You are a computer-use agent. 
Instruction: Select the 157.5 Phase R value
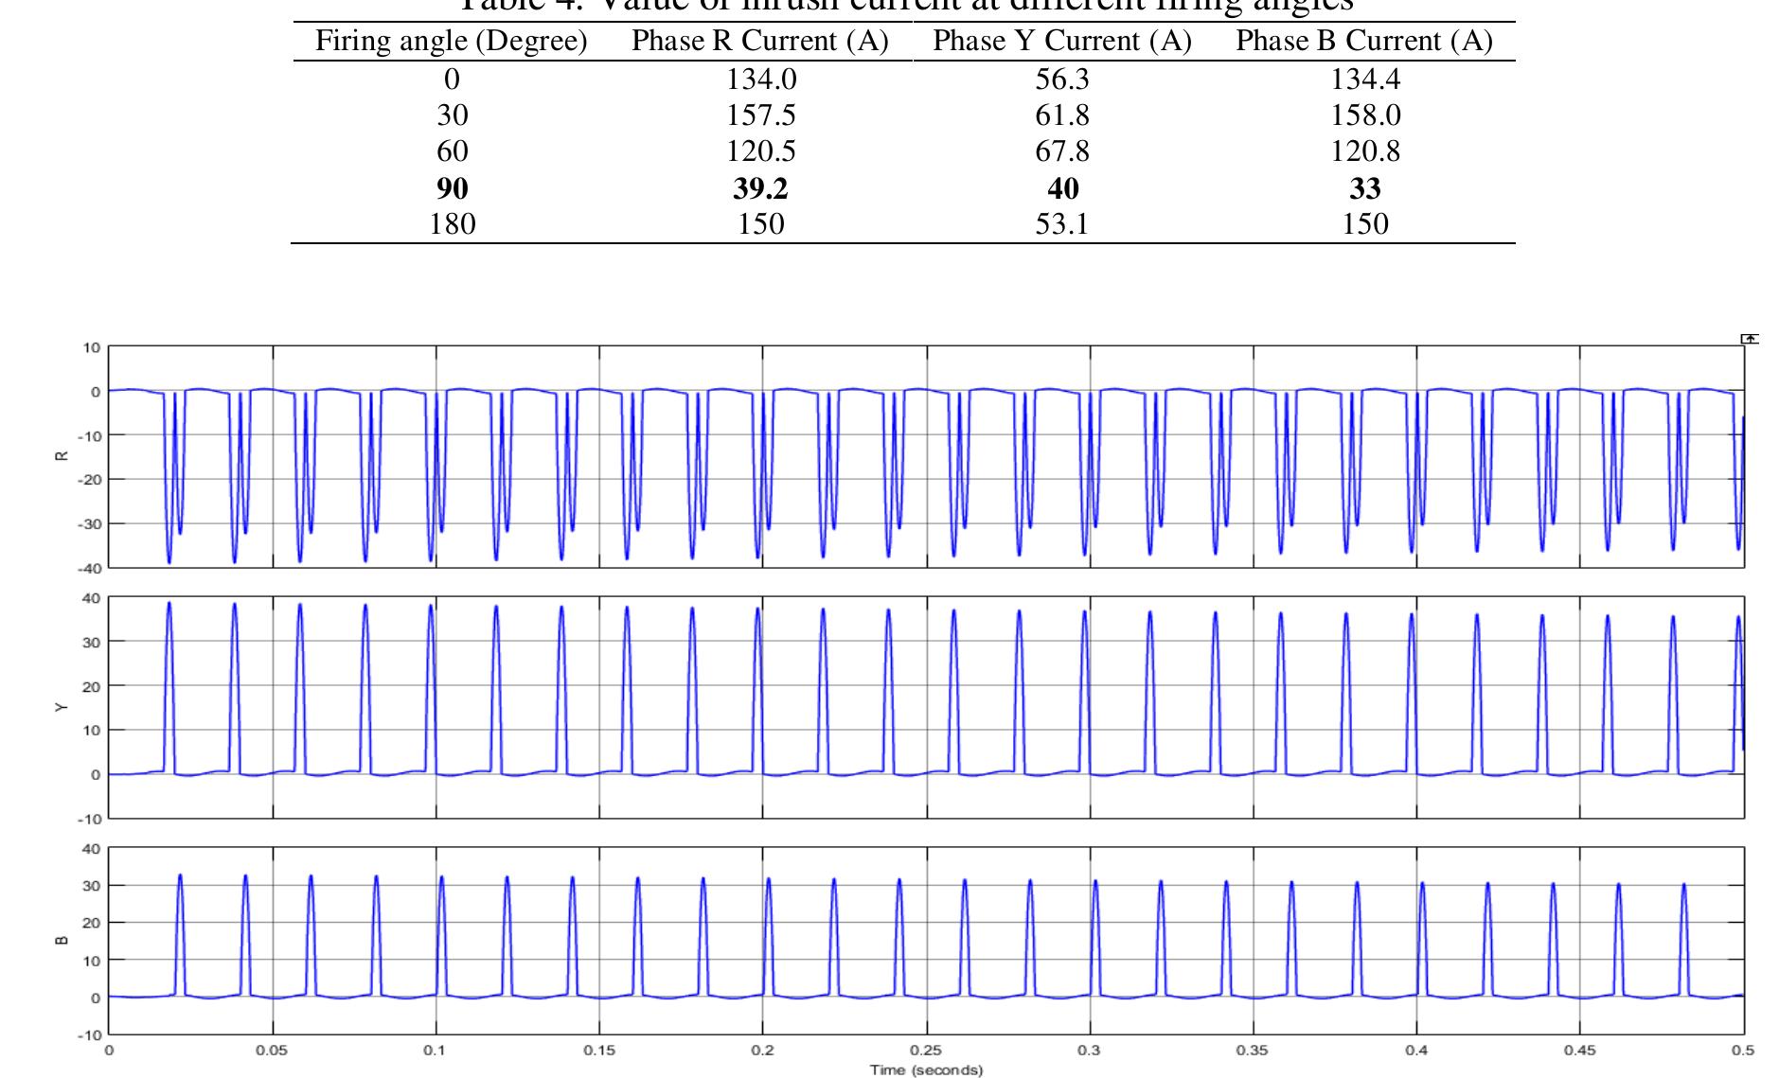pyautogui.click(x=760, y=115)
